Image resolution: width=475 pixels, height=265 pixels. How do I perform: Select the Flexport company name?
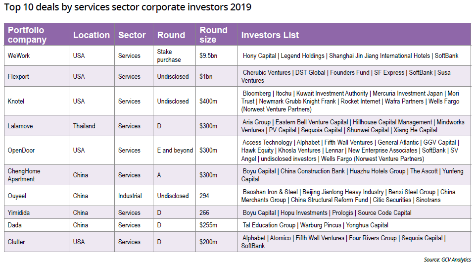(x=19, y=76)
